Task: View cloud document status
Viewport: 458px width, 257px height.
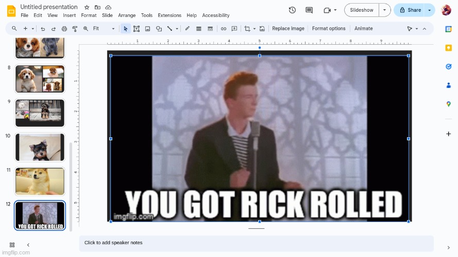Action: pyautogui.click(x=108, y=7)
